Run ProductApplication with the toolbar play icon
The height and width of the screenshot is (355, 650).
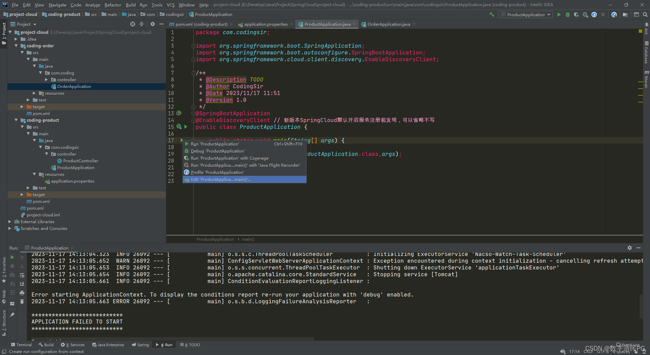[x=559, y=15]
